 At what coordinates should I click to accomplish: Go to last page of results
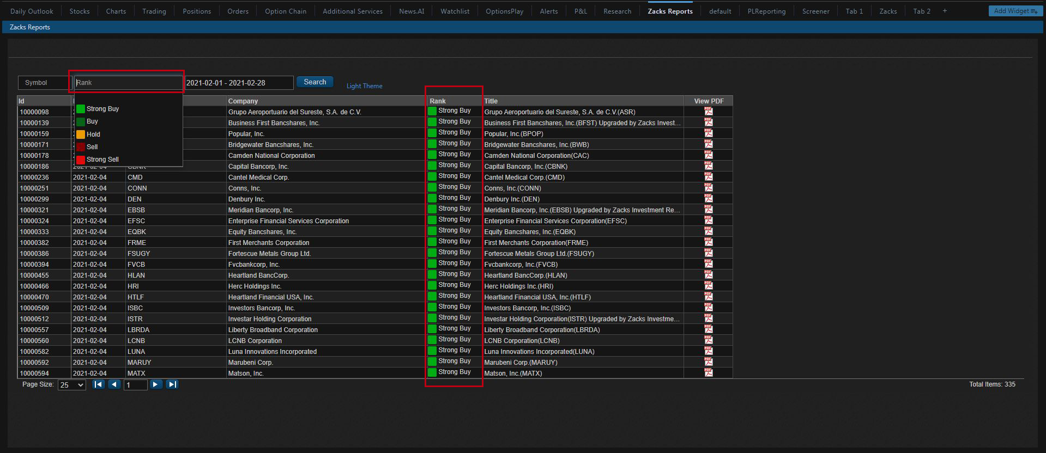click(172, 384)
